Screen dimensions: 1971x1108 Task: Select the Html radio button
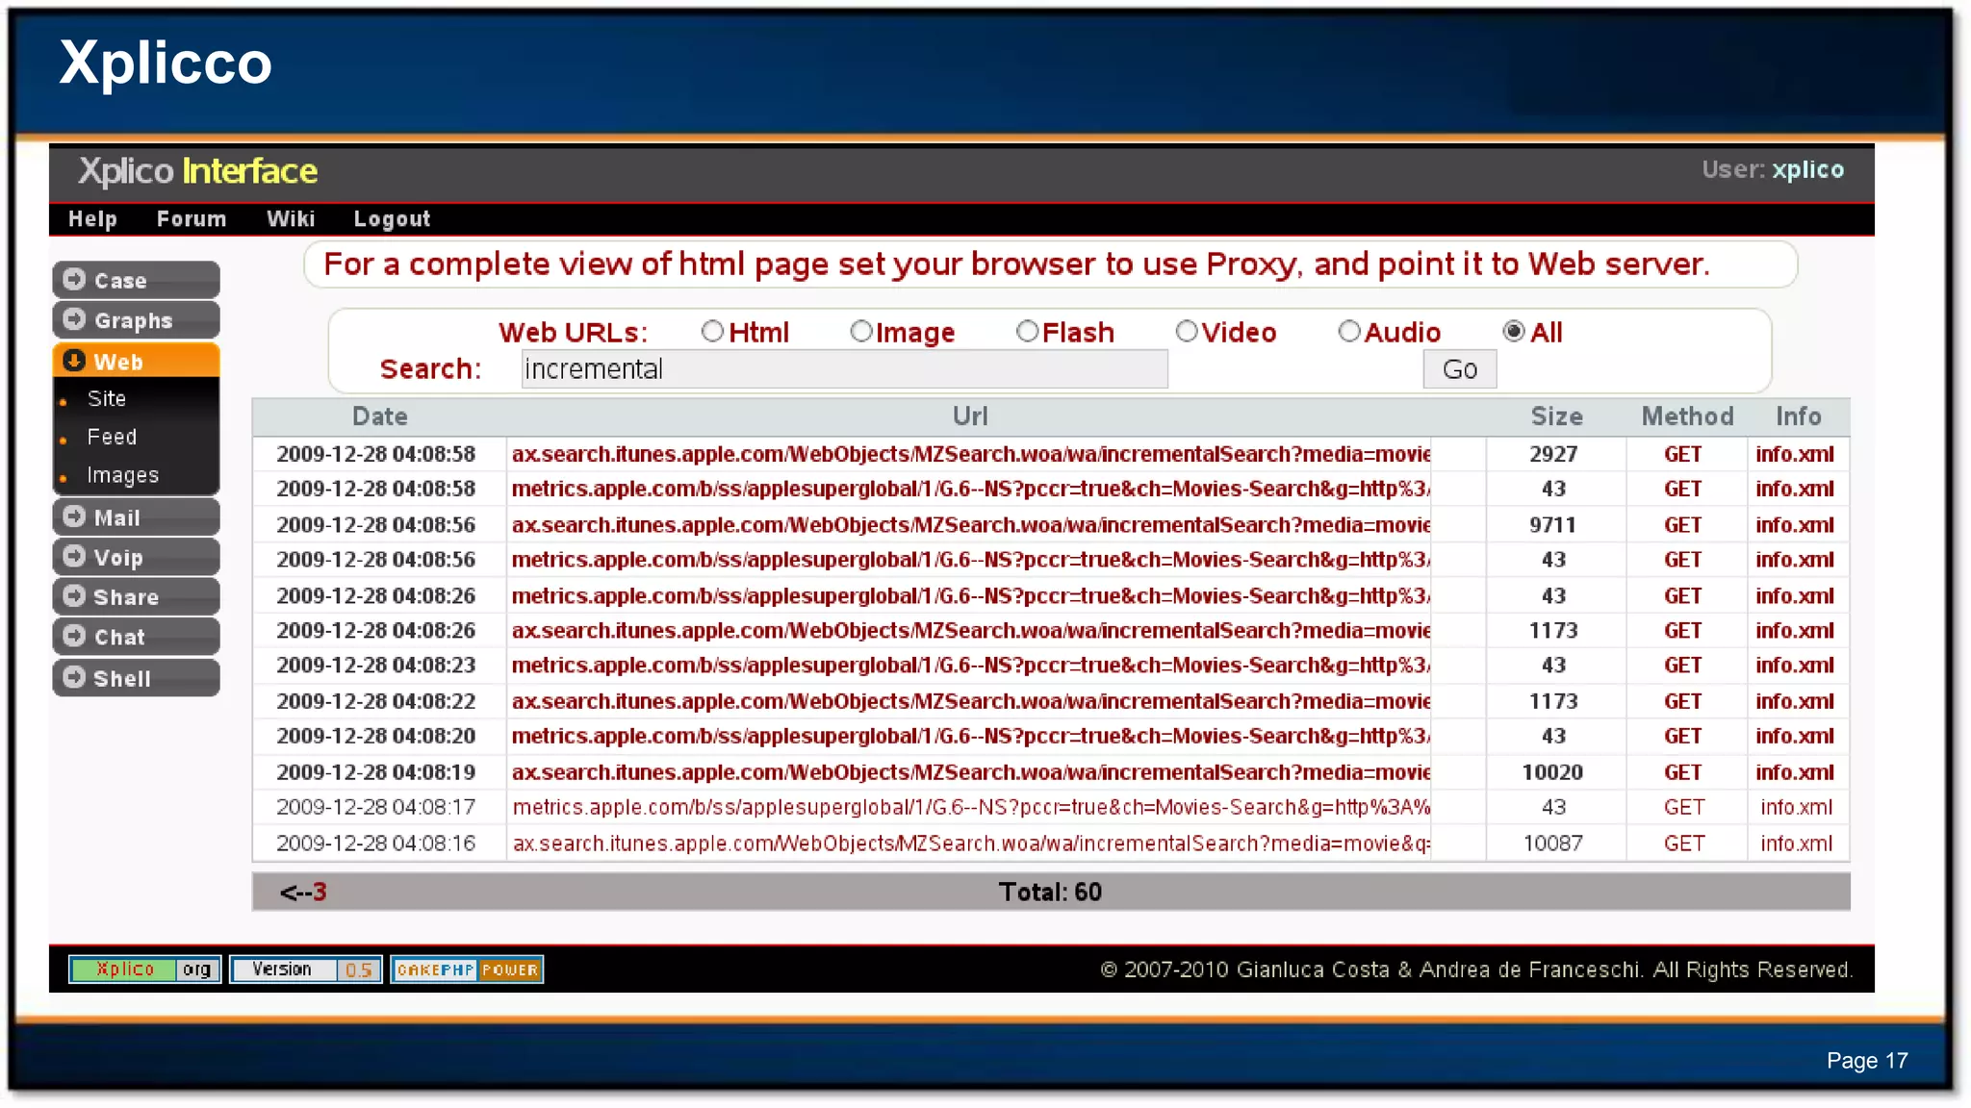click(x=712, y=332)
